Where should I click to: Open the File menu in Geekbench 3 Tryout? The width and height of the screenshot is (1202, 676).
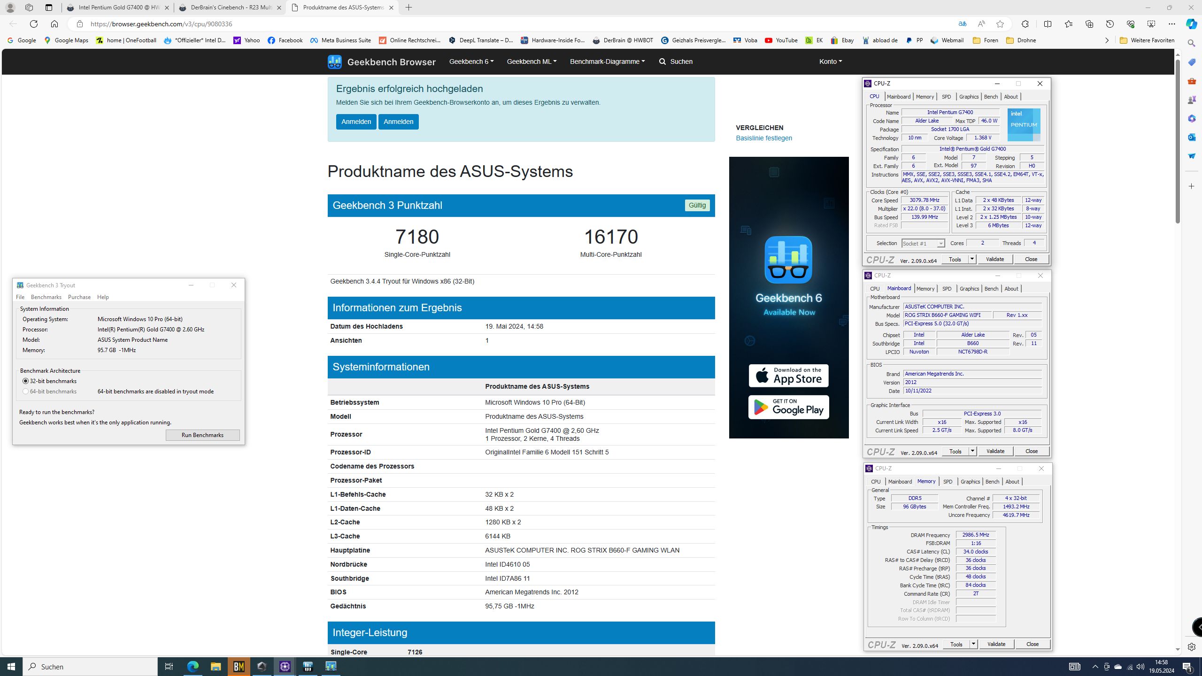coord(20,297)
